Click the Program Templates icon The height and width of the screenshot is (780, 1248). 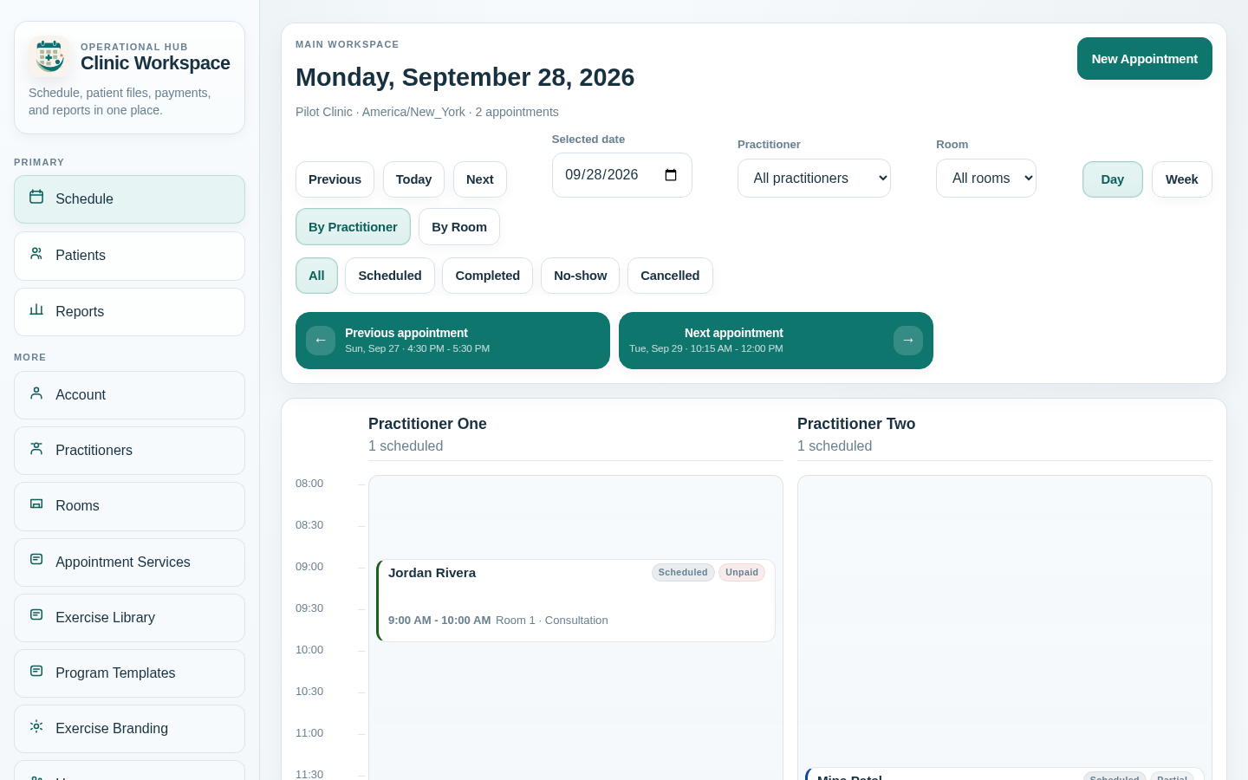pos(36,671)
